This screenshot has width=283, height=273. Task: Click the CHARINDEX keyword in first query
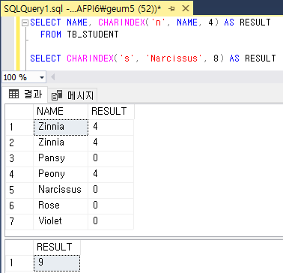click(x=121, y=22)
